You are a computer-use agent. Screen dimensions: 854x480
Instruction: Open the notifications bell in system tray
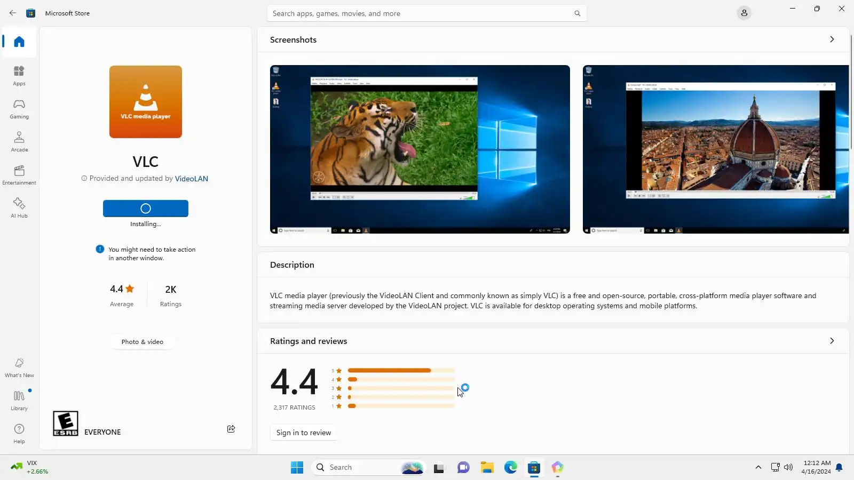[x=839, y=467]
